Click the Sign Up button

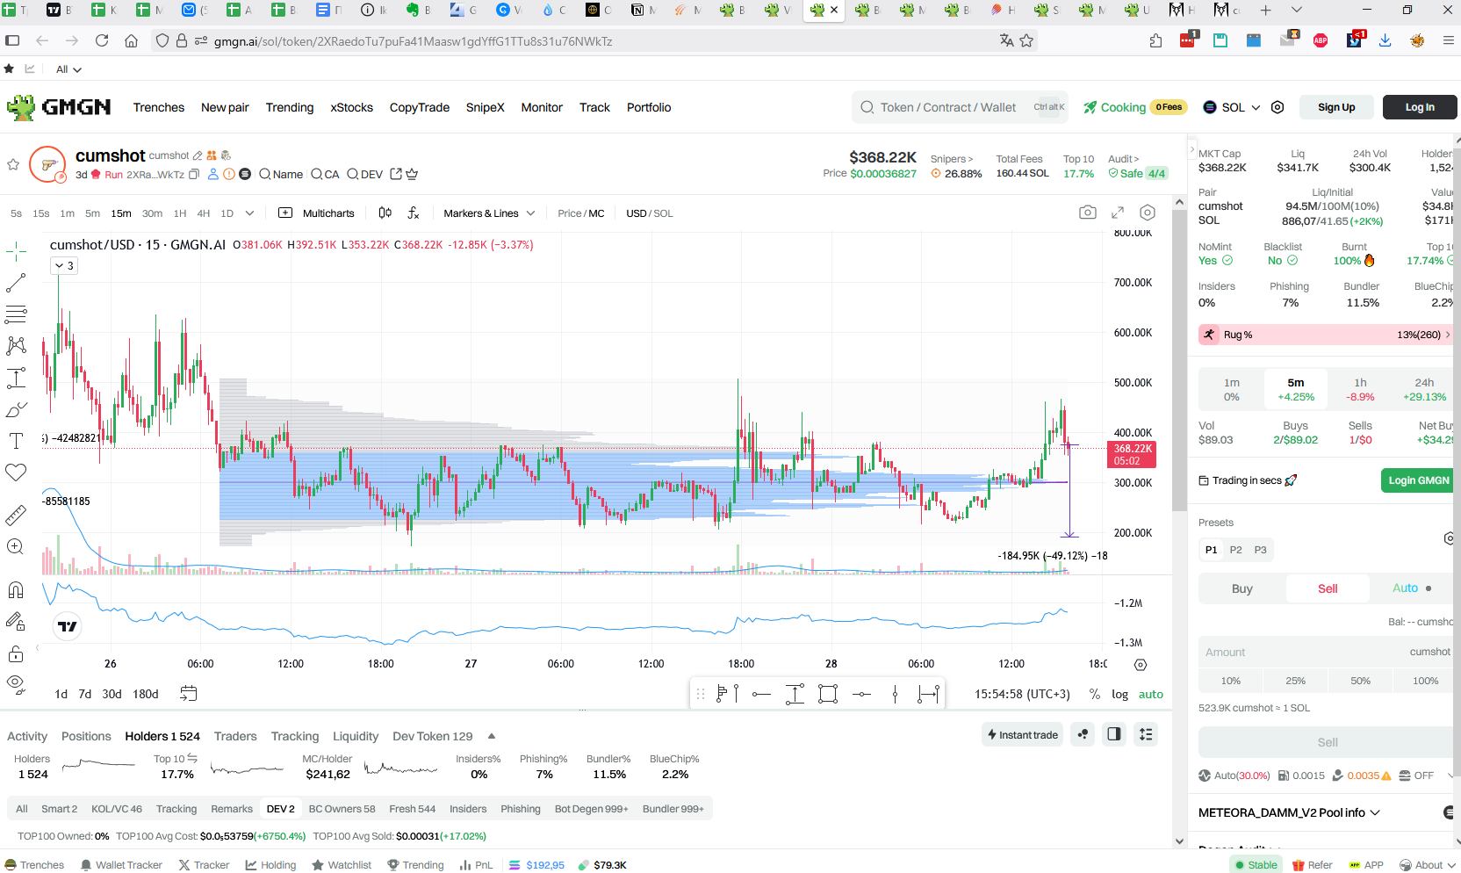[1336, 107]
